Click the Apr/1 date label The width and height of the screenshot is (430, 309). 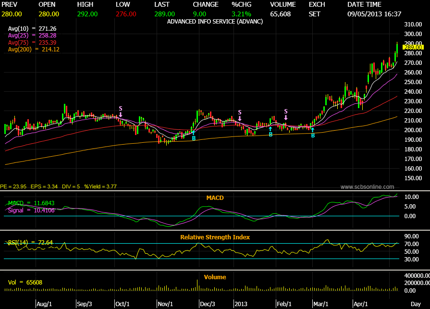click(x=361, y=304)
